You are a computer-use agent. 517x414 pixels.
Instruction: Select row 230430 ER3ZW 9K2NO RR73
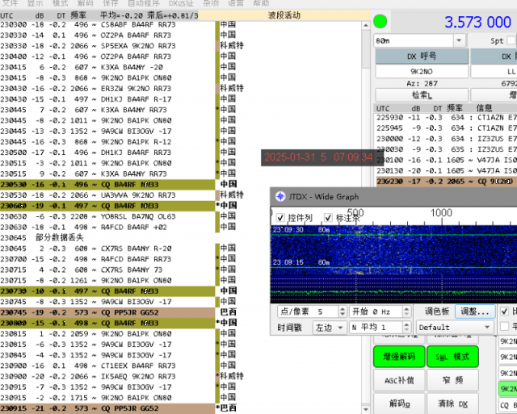pyautogui.click(x=107, y=89)
